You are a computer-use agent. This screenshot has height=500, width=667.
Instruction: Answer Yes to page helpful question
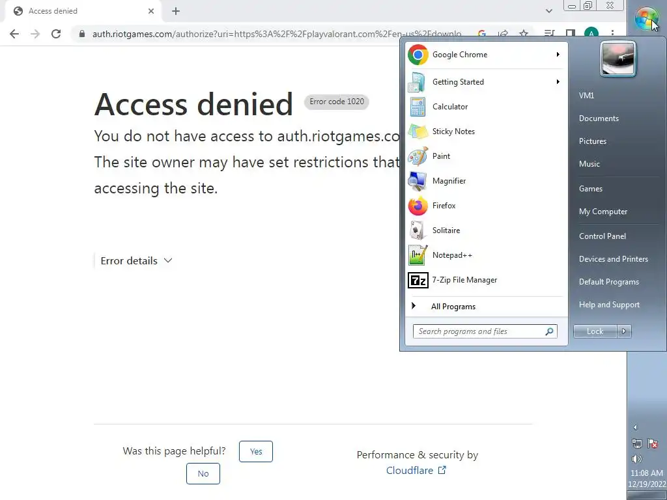click(255, 452)
